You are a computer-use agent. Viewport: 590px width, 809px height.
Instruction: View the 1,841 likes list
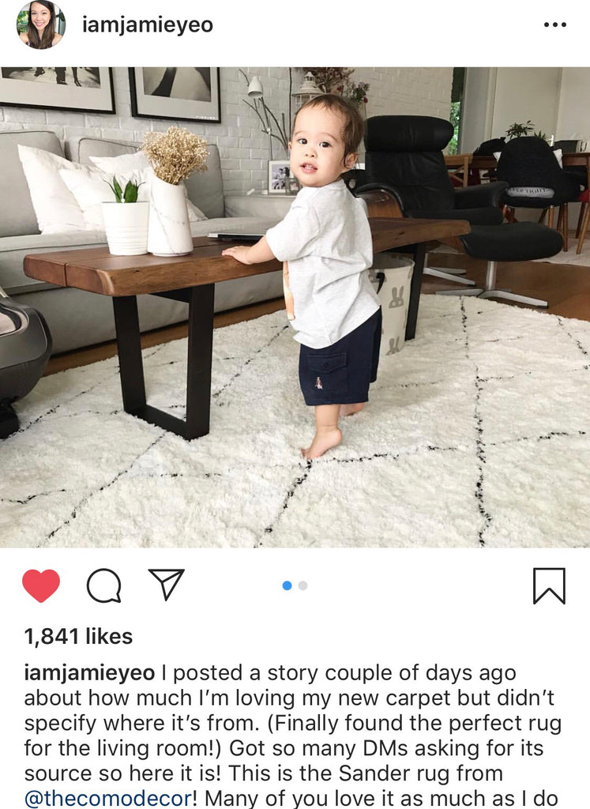click(78, 636)
